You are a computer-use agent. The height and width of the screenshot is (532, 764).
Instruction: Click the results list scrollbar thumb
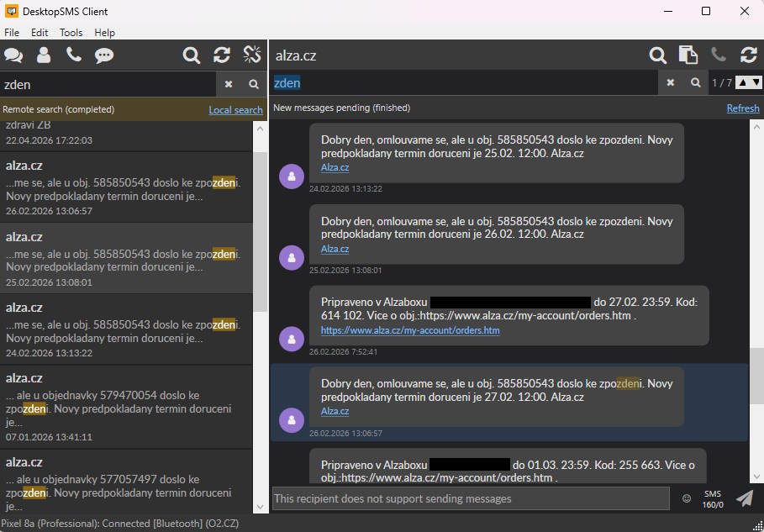tap(261, 231)
